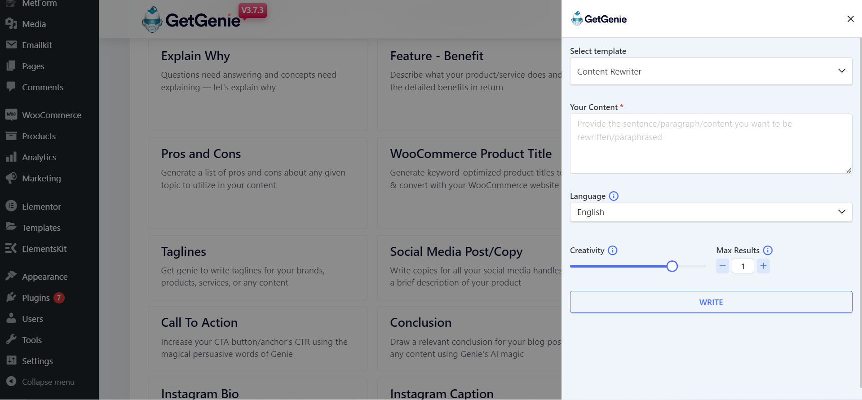Open the Pros and Cons template card

click(x=258, y=183)
